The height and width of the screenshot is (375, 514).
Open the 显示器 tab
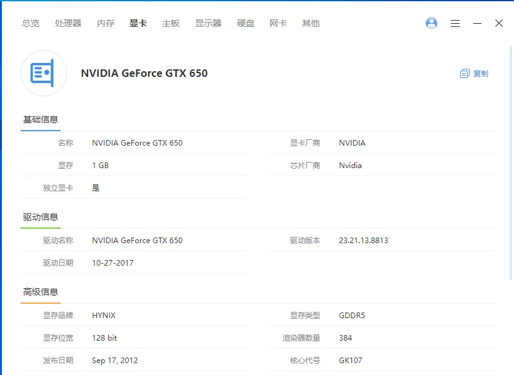coord(208,23)
